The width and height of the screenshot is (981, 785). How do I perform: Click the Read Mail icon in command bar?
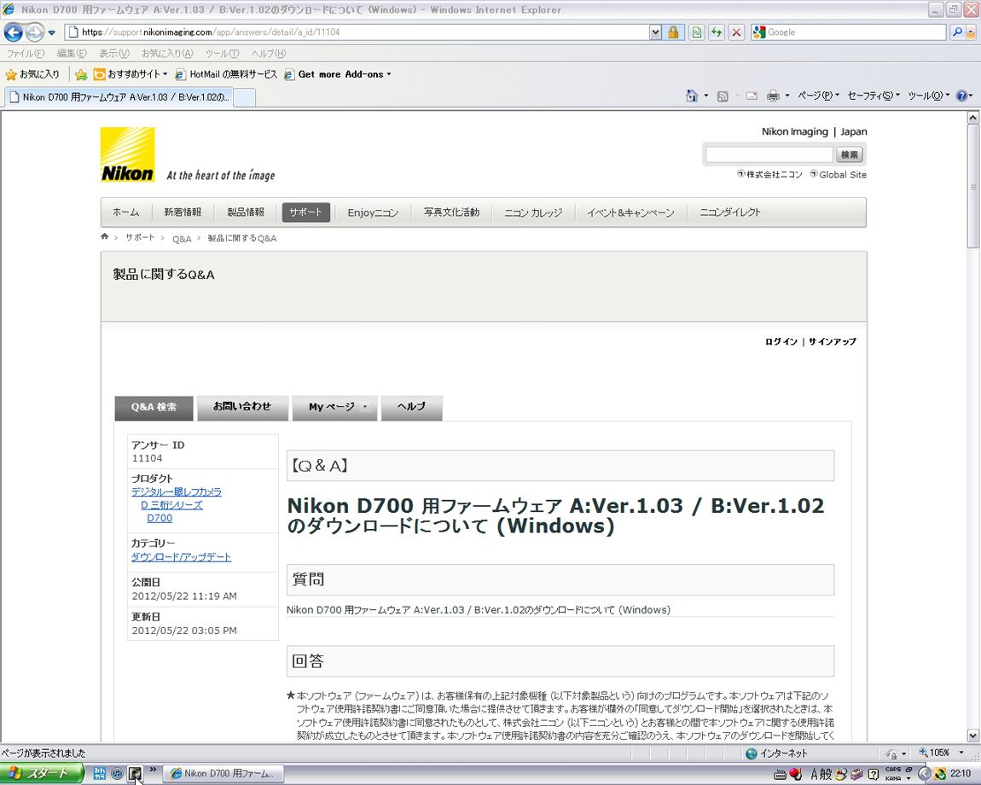click(x=752, y=96)
